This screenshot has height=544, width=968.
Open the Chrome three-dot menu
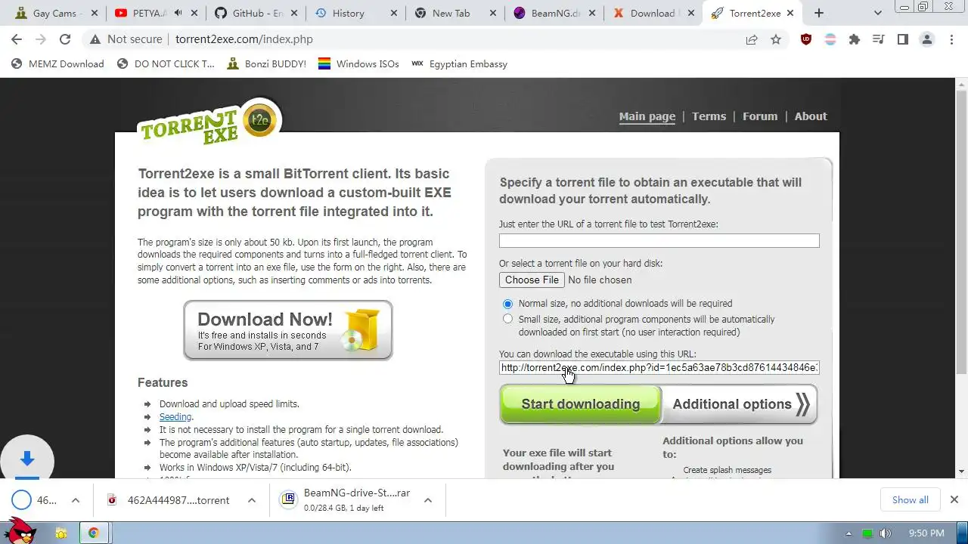click(951, 39)
